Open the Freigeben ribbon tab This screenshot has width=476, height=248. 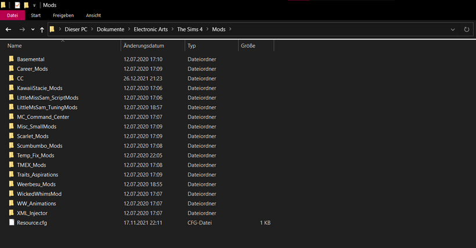(63, 15)
